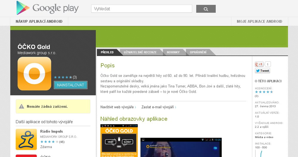Screen dimensions: 298x157
Task: Click the 'Zdarma' price under Rádio Impuls
Action: tap(46, 147)
